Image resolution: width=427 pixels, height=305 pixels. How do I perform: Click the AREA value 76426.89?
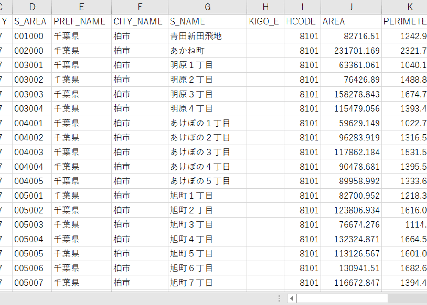point(351,79)
